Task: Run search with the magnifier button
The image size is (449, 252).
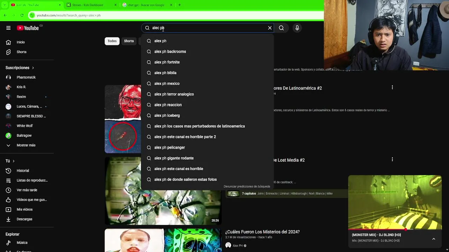Action: pyautogui.click(x=281, y=28)
